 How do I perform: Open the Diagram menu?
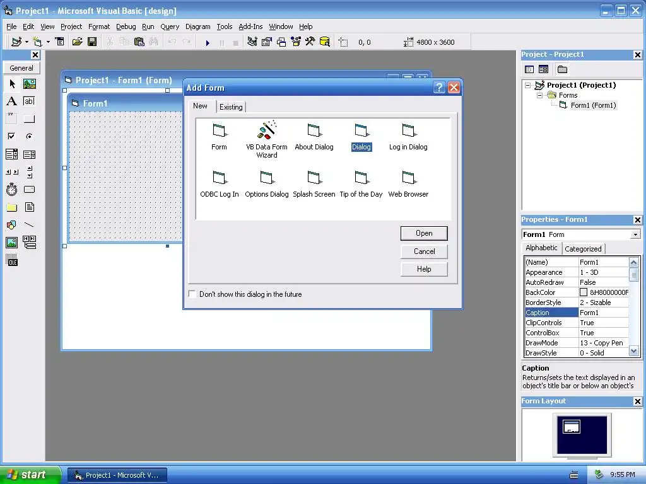(197, 26)
